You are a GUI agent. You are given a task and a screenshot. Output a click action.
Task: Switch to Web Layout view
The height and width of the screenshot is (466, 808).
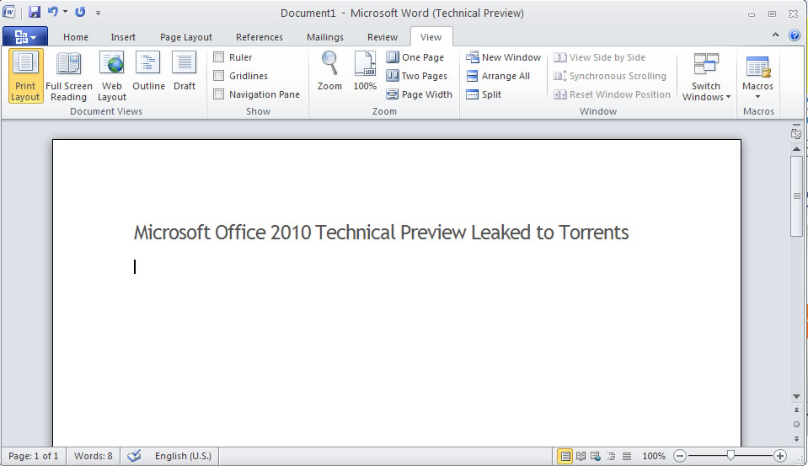112,77
